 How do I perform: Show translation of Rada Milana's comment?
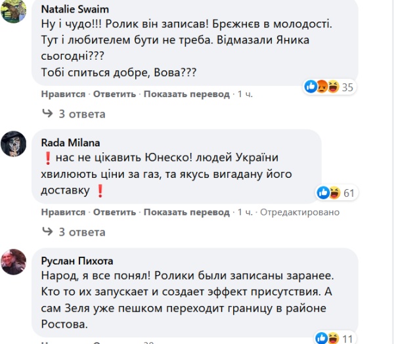pos(186,212)
